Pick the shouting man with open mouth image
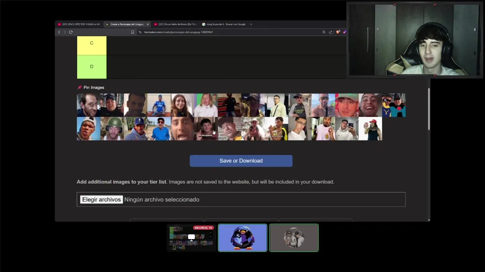 tap(183, 128)
